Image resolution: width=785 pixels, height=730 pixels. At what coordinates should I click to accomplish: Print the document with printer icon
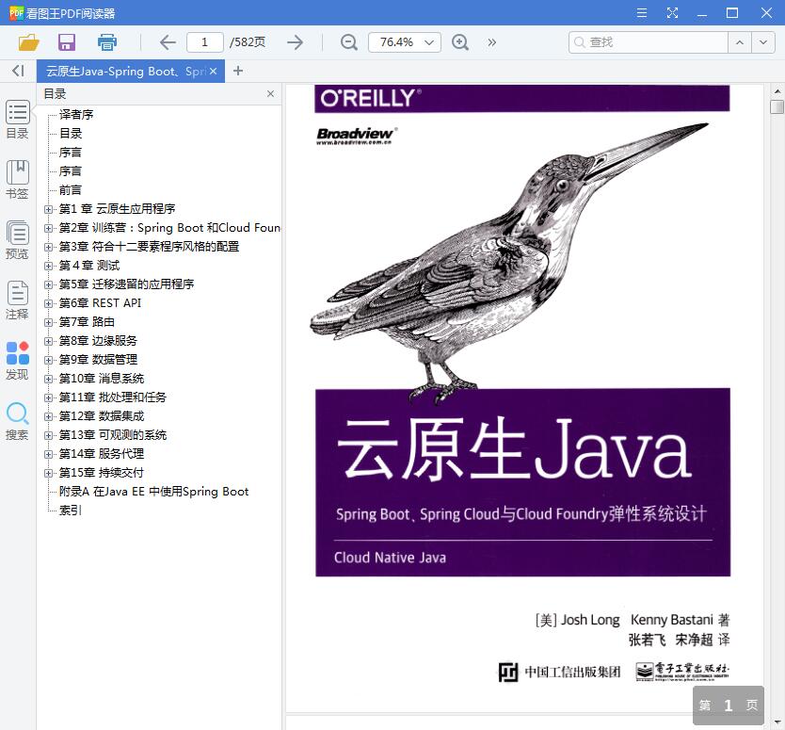tap(106, 42)
